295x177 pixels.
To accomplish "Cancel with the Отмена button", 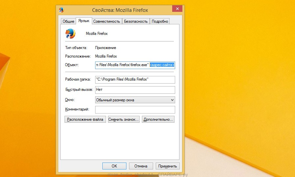I will click(141, 166).
